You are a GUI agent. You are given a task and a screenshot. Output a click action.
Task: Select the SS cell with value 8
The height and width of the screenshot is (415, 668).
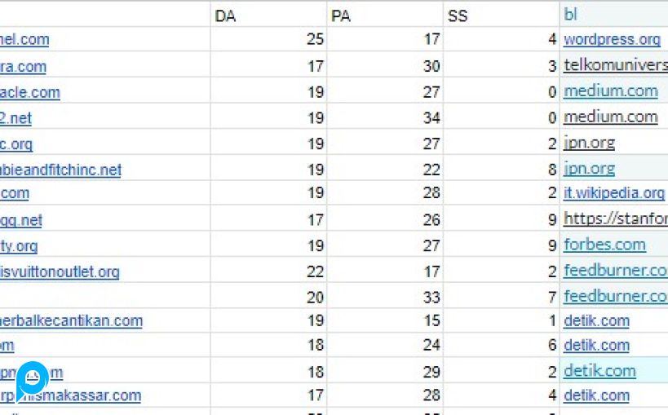(x=502, y=170)
